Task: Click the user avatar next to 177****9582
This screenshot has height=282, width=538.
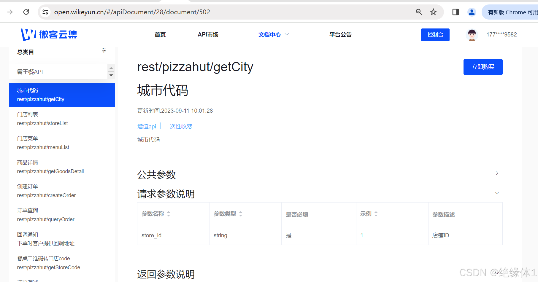Action: (x=472, y=35)
